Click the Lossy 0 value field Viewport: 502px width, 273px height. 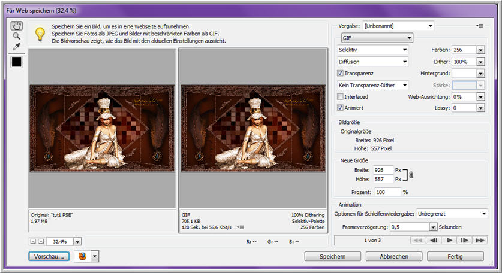click(x=464, y=108)
